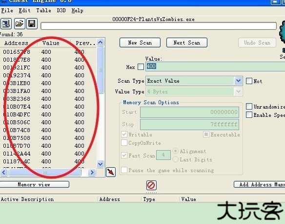Click the Fast Scan alignment value field

click(x=163, y=155)
